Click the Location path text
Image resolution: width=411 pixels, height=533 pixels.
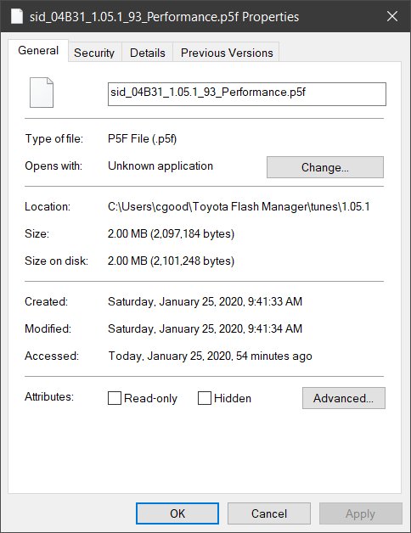pyautogui.click(x=239, y=206)
